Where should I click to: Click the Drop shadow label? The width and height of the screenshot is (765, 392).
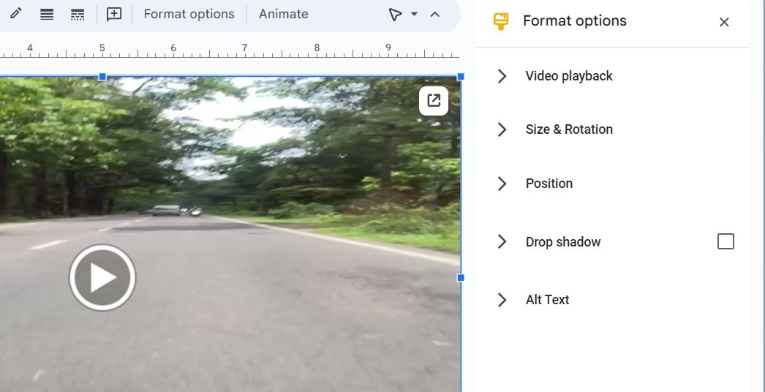coord(563,241)
